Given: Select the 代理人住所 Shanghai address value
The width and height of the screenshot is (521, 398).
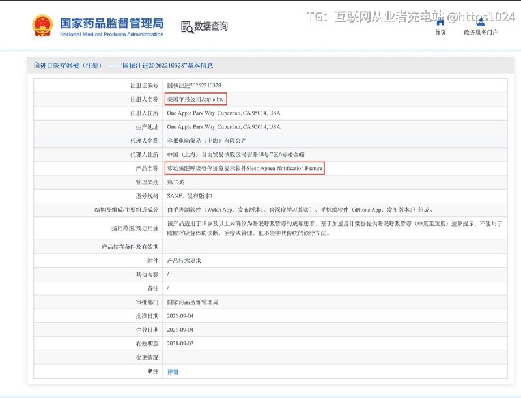Looking at the screenshot, I should (x=236, y=154).
